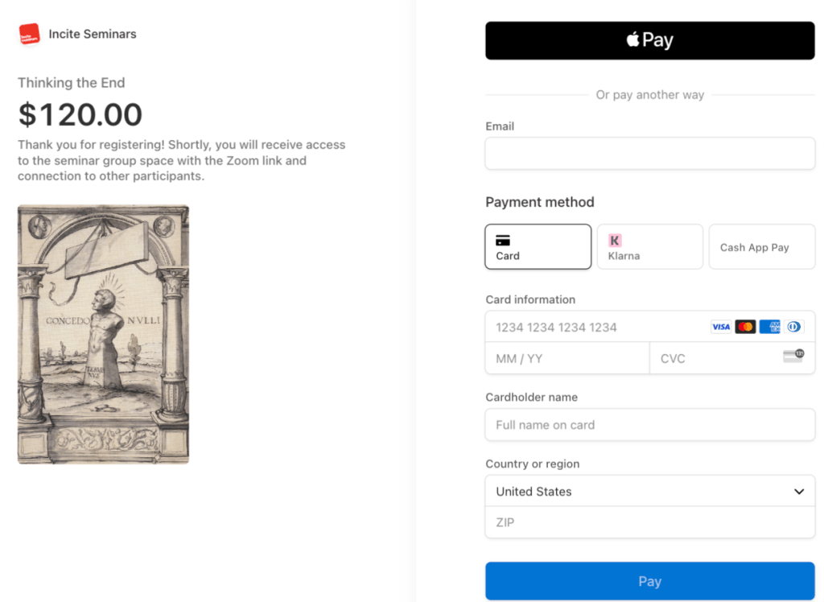The image size is (824, 602).
Task: Click the Incite Seminars red logo icon
Action: tap(29, 34)
